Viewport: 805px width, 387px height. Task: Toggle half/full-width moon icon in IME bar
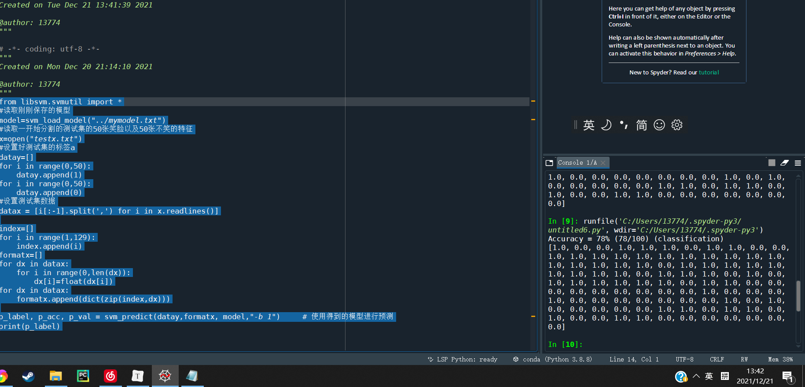607,125
